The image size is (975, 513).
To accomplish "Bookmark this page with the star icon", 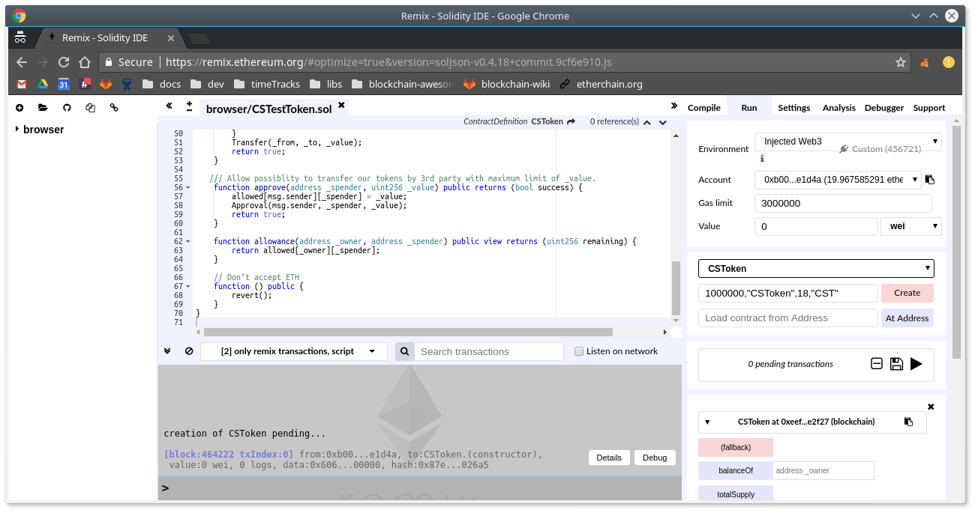I will pyautogui.click(x=901, y=62).
